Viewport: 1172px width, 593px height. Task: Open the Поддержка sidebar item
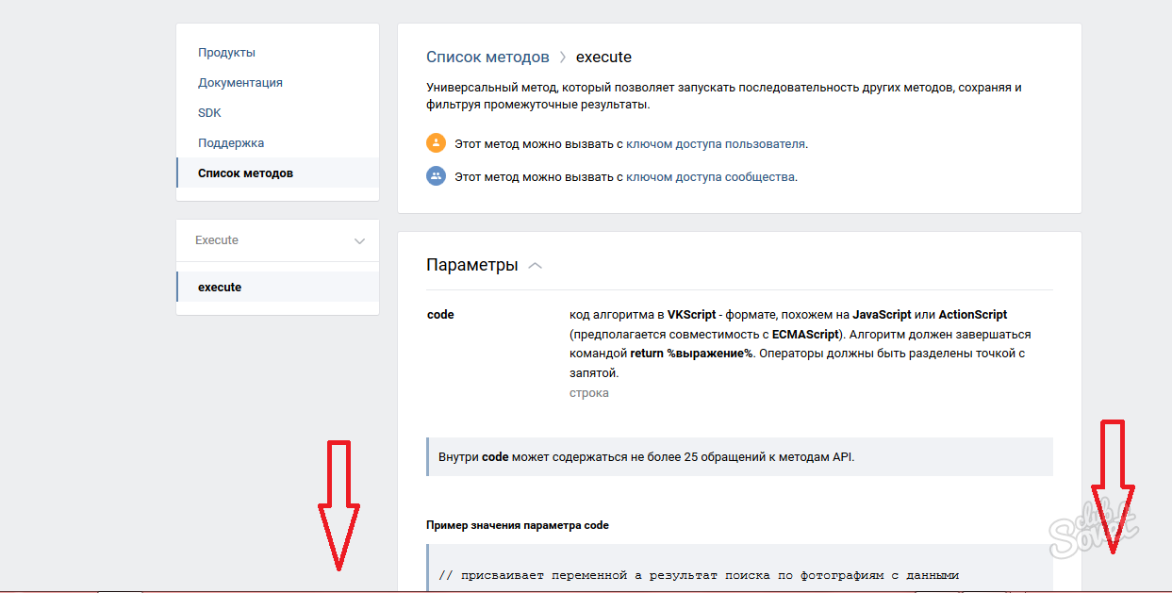click(x=231, y=143)
